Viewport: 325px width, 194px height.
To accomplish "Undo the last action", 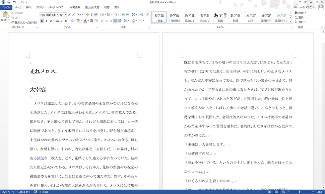I will tap(14, 2).
